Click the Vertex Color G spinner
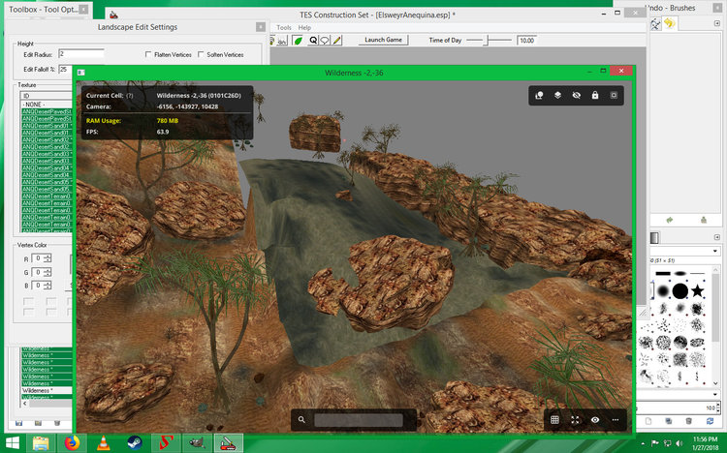 47,272
